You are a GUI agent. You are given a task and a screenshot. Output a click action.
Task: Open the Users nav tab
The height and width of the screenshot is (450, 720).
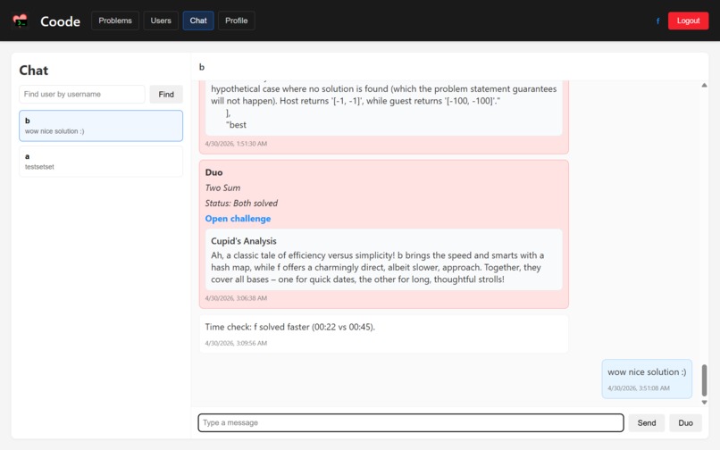pyautogui.click(x=161, y=21)
